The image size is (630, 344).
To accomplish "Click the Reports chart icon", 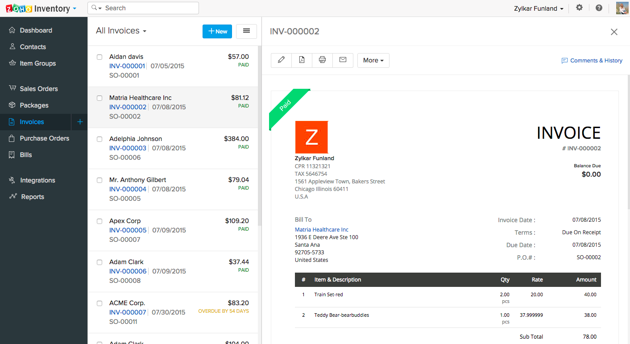I will tap(13, 196).
